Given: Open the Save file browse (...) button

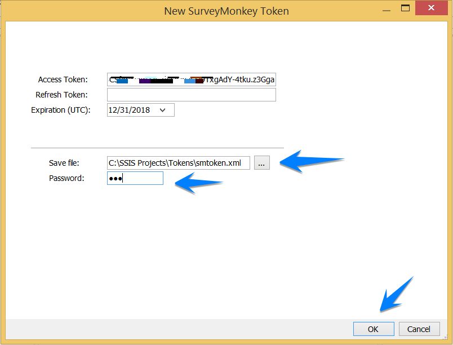Looking at the screenshot, I should pos(262,163).
